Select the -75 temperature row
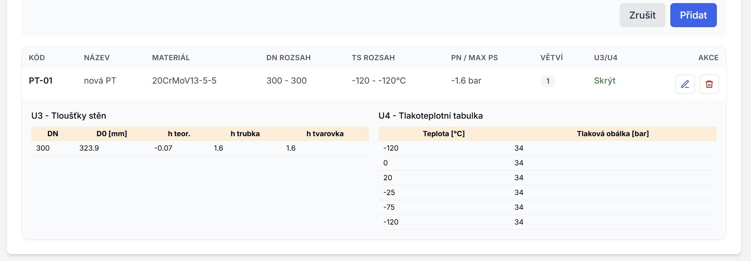 coord(389,207)
